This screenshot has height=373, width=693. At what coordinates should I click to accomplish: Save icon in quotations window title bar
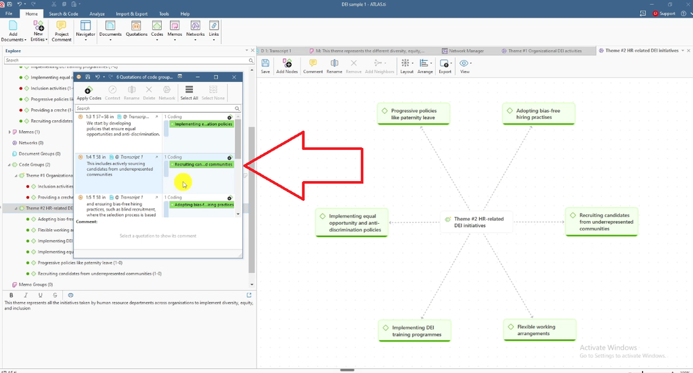click(87, 77)
